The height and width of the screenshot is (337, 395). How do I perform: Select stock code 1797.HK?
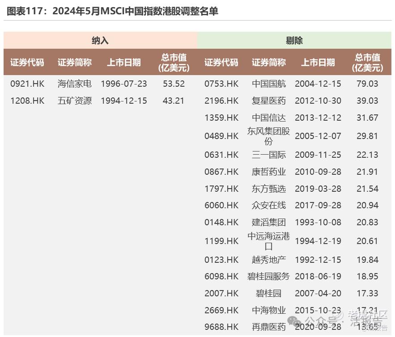tap(221, 189)
